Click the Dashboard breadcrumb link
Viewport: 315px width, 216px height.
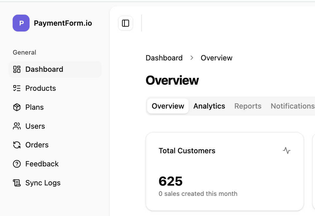pos(164,58)
